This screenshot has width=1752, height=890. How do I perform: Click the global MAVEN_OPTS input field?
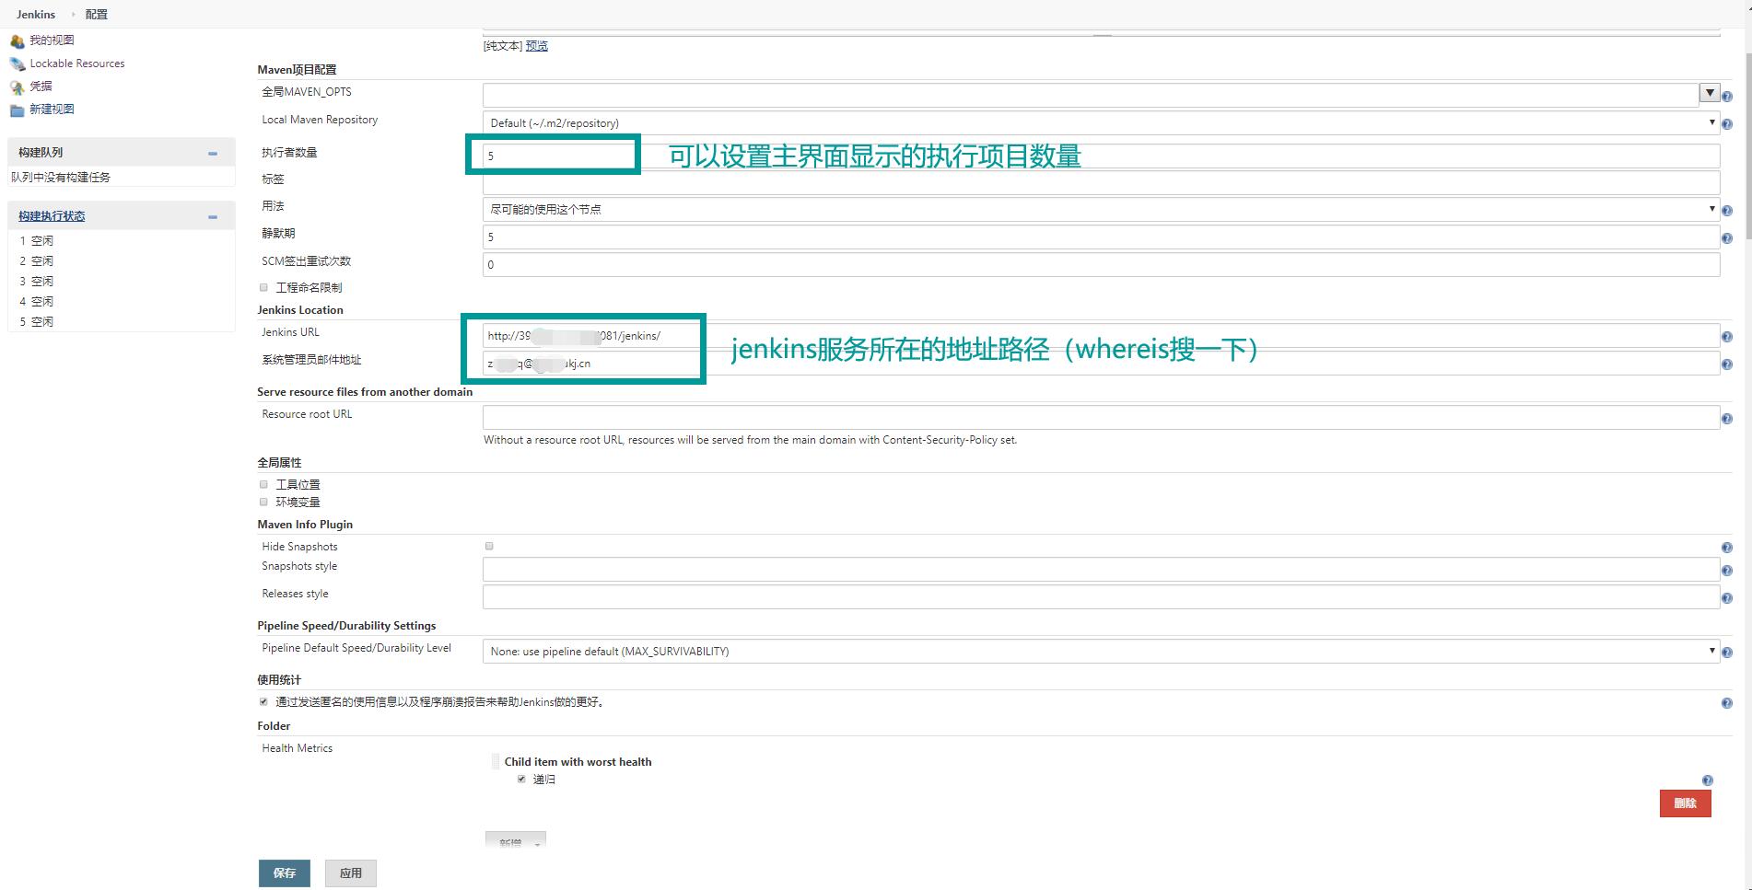click(x=1091, y=95)
